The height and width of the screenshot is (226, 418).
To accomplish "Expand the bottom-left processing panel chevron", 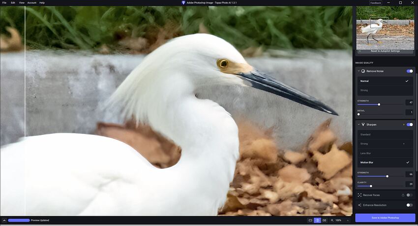I will tap(4, 220).
